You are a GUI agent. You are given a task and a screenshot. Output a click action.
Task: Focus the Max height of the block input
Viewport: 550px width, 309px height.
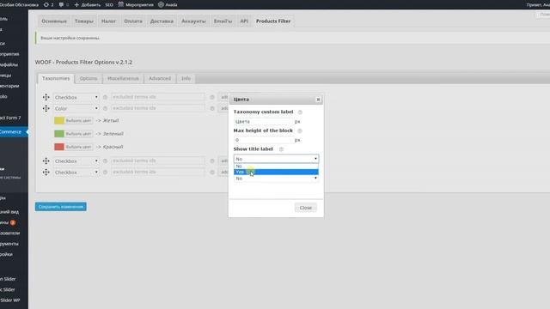pos(264,140)
